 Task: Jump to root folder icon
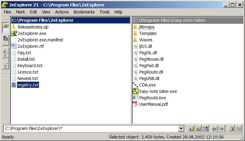point(198,128)
